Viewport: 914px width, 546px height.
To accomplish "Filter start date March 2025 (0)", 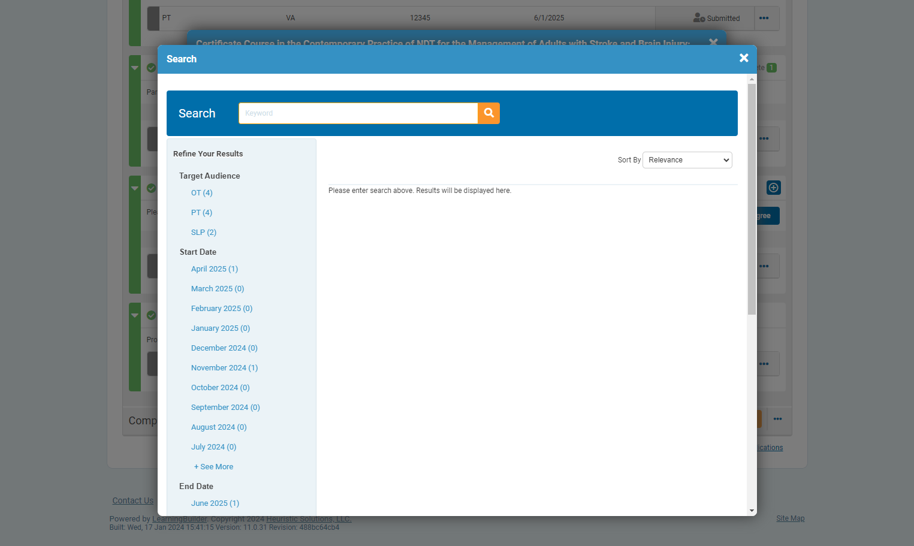I will tap(218, 289).
